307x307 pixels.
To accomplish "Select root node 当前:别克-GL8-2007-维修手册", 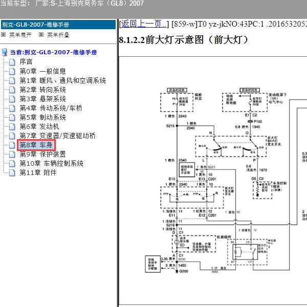I will point(53,52).
